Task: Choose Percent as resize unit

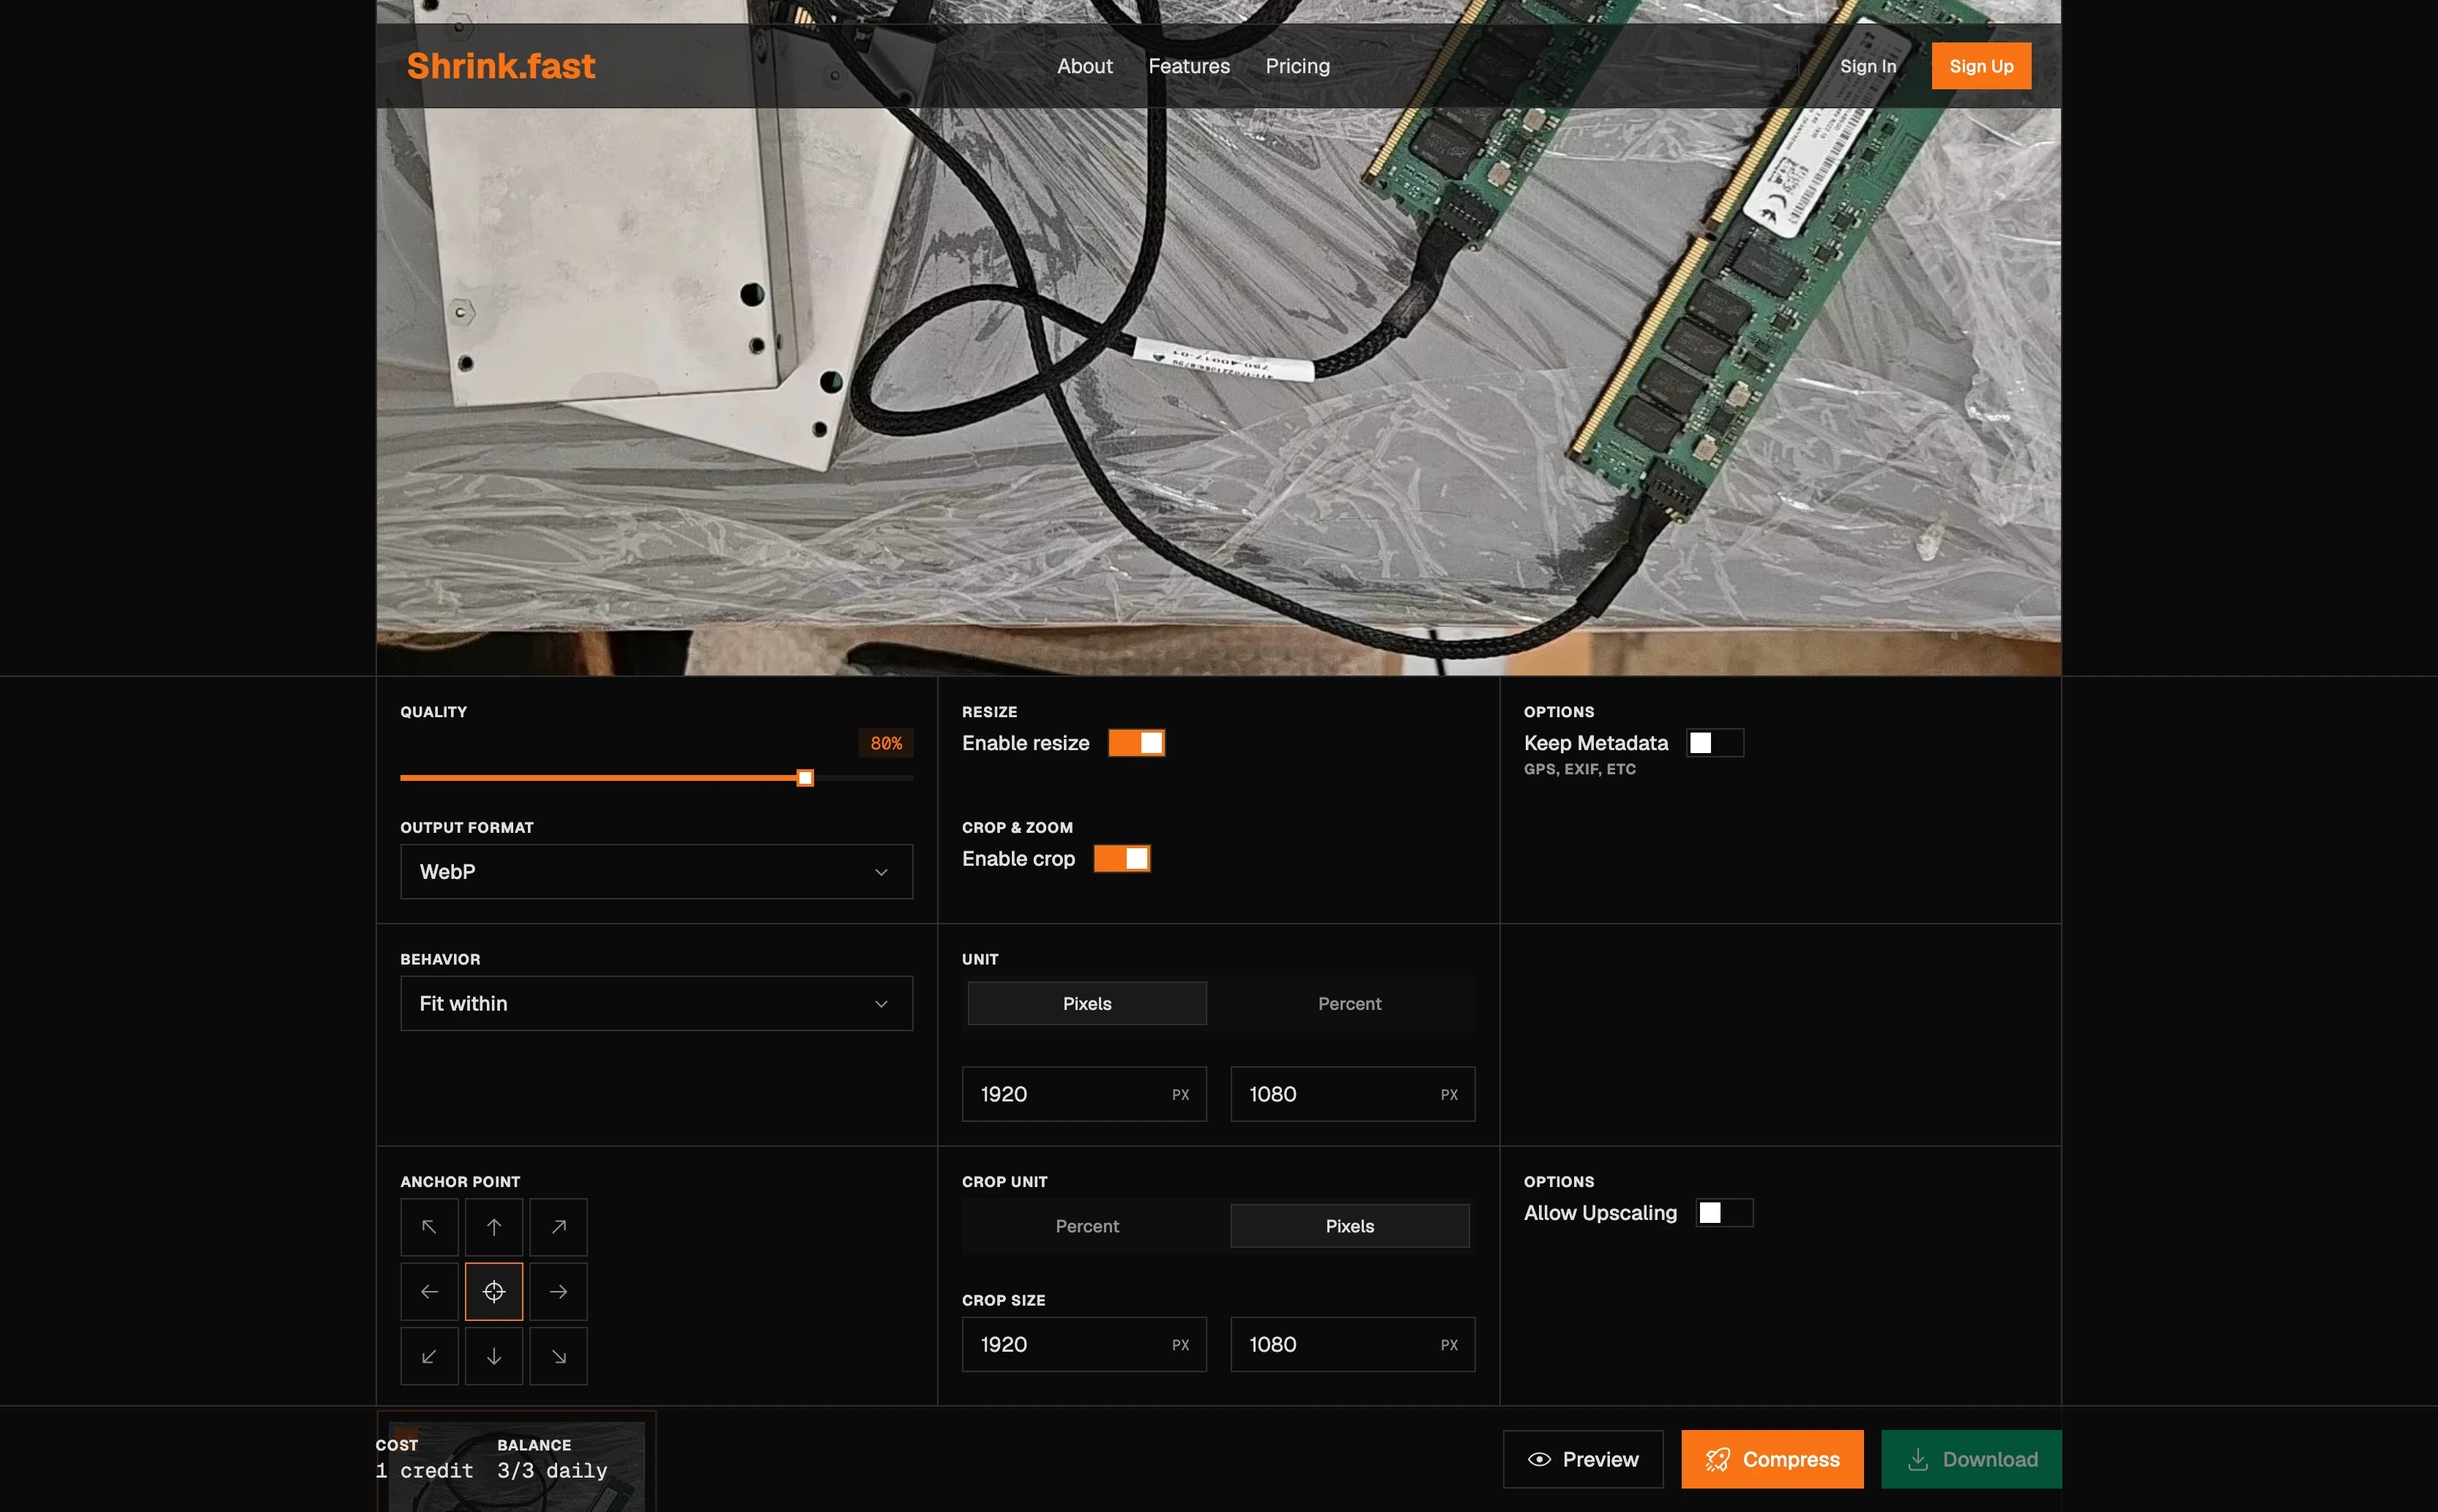Action: coord(1349,1003)
